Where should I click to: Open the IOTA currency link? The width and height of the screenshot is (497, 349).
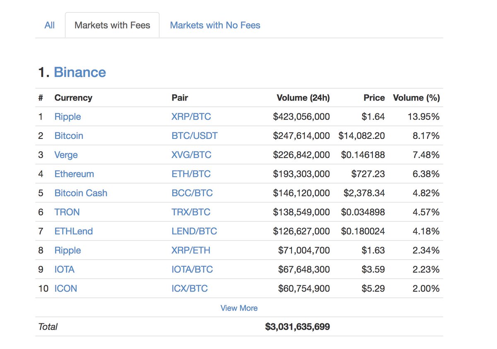coord(65,270)
